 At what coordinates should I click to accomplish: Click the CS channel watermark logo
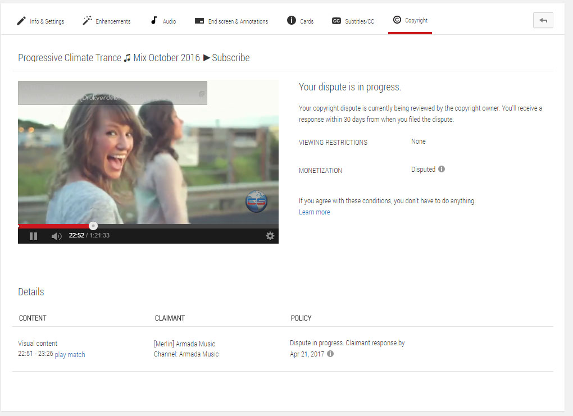(x=256, y=202)
